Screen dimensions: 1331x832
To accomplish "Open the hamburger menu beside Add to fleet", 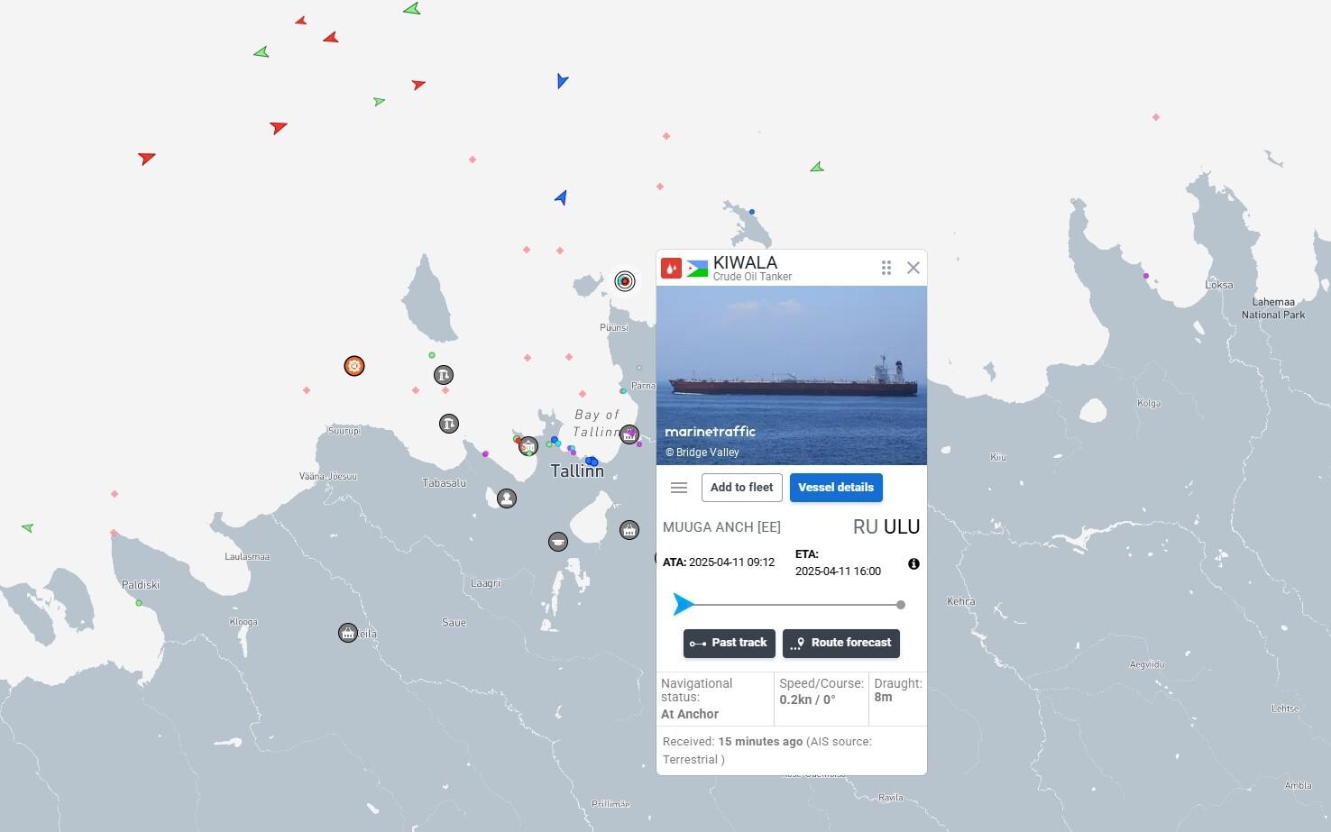I will pyautogui.click(x=679, y=488).
